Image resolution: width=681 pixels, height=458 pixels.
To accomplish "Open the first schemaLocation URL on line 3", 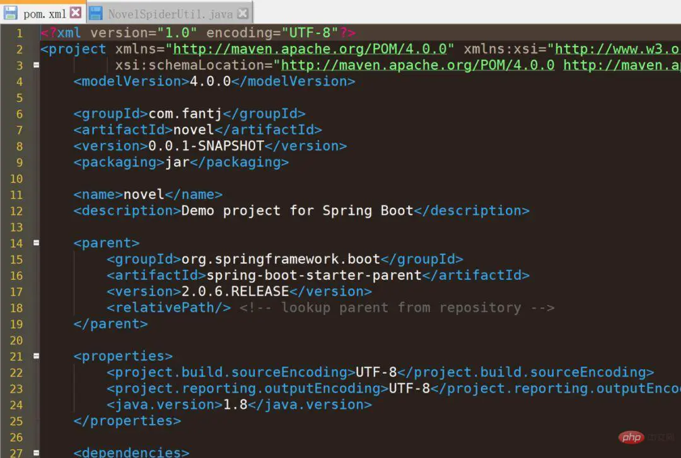I will coord(417,65).
